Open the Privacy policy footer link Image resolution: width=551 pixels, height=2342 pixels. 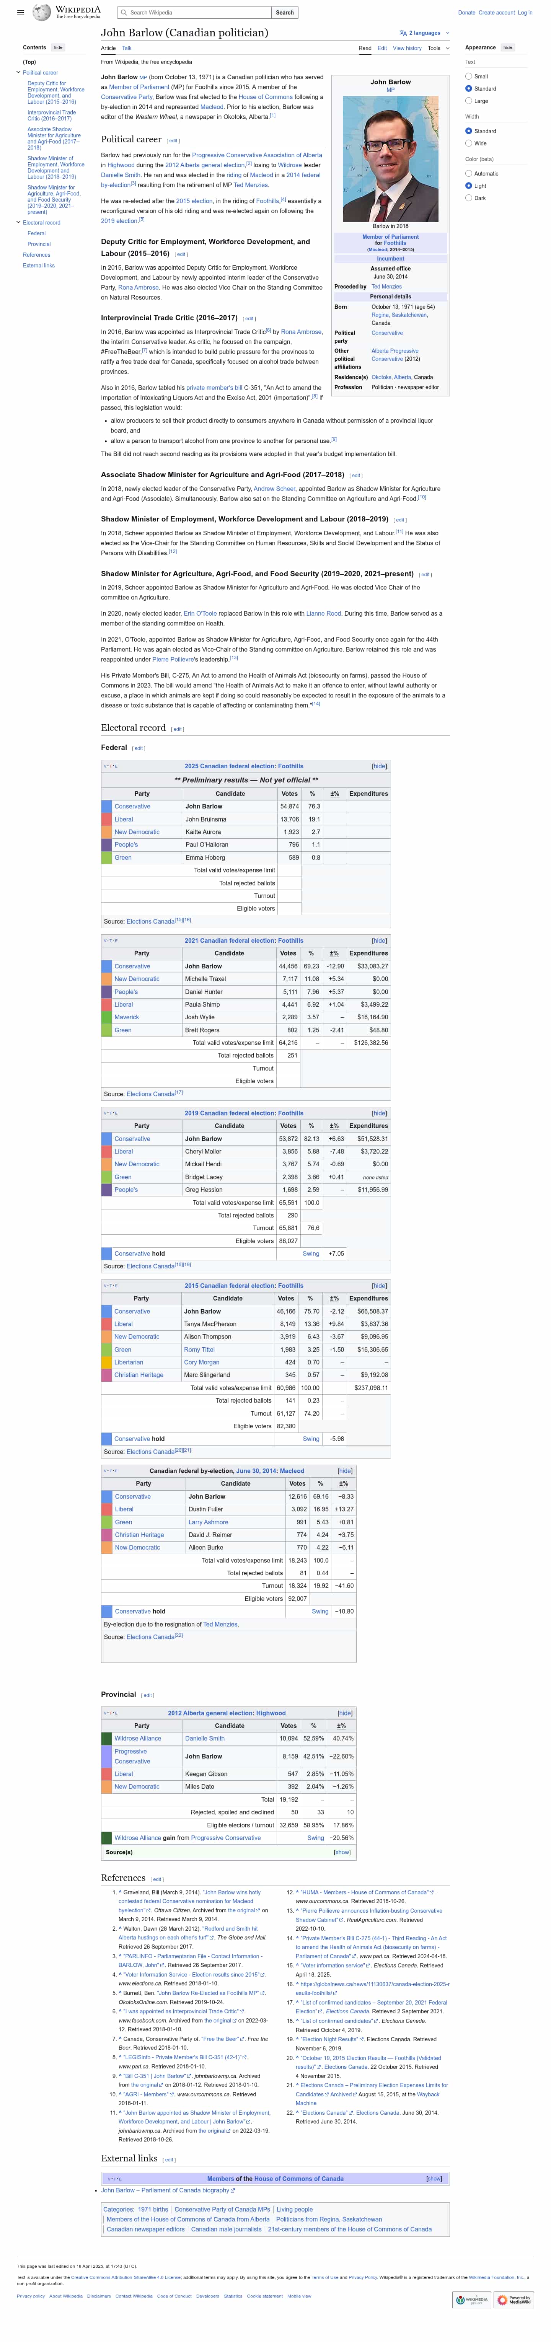coord(31,2296)
